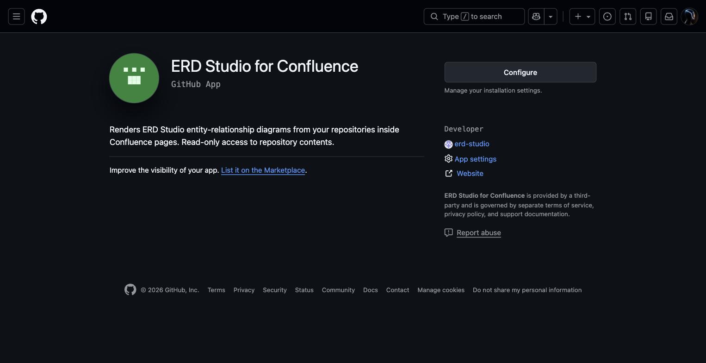This screenshot has width=706, height=363.
Task: Click the Developer section label
Action: coord(464,129)
